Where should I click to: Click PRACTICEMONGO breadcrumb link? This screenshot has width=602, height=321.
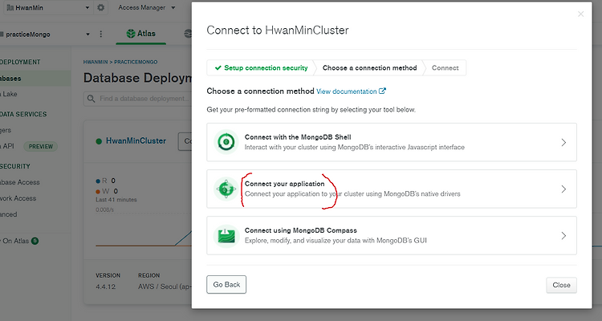pos(136,62)
